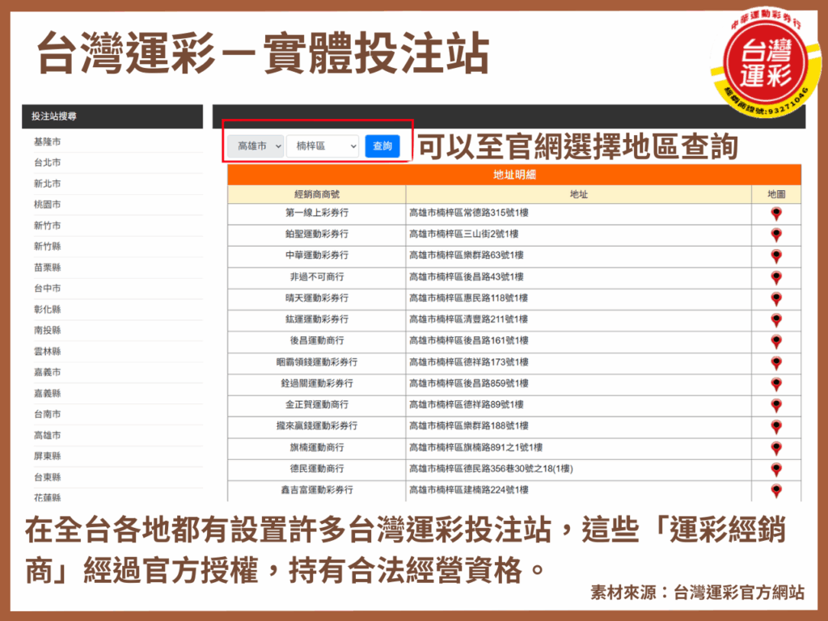Select 台北市 in station search list
Screen dimensions: 828x621
(48, 163)
